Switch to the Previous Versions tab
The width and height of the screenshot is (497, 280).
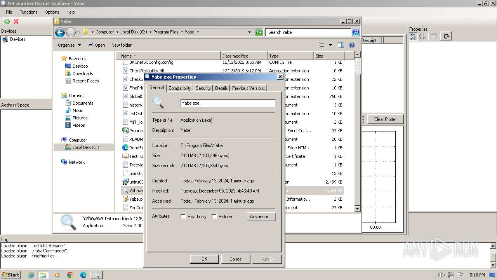248,88
